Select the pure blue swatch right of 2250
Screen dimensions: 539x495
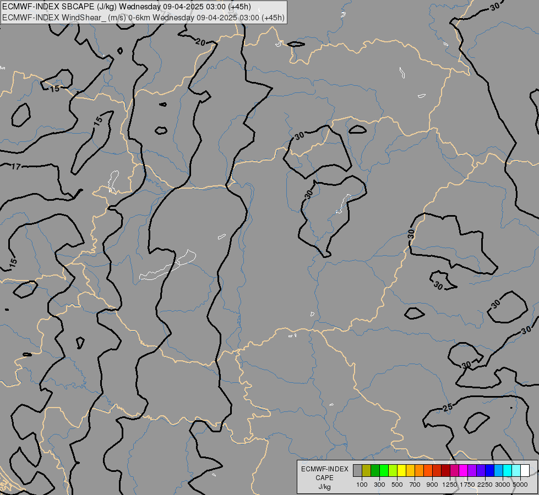click(x=489, y=470)
